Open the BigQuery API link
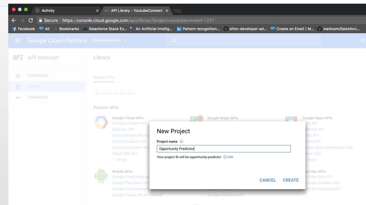This screenshot has height=205, width=366. click(123, 129)
